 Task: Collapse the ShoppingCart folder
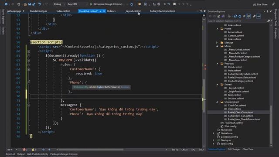[217, 102]
